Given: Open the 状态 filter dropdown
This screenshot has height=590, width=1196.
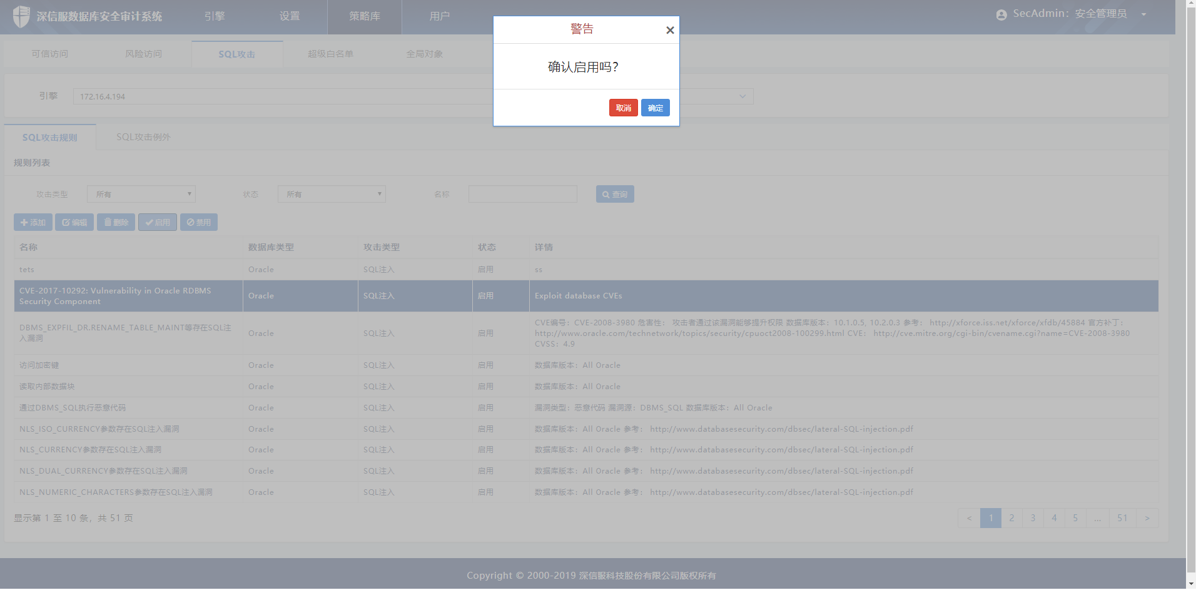Looking at the screenshot, I should 332,195.
